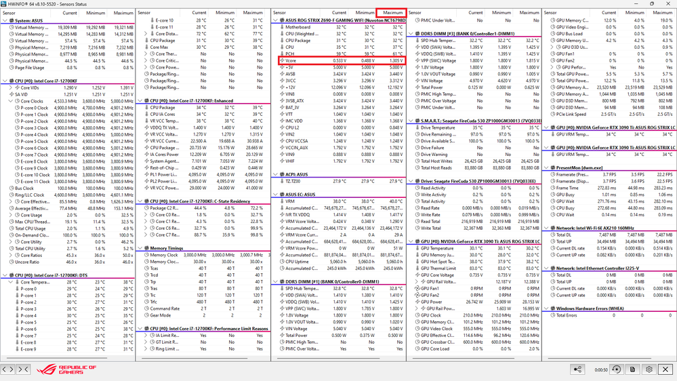Select the Drive Failure row
This screenshot has height=381, width=677.
pyautogui.click(x=474, y=148)
